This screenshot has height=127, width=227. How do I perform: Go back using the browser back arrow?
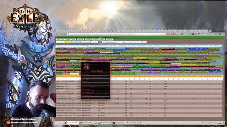tap(57, 34)
